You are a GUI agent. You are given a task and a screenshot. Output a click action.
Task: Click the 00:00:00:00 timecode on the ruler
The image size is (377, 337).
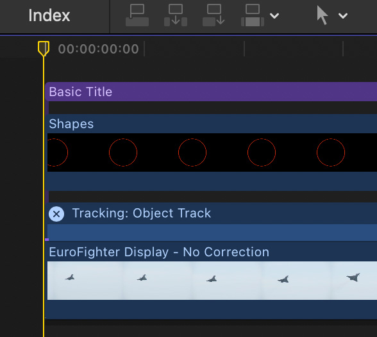coord(99,49)
